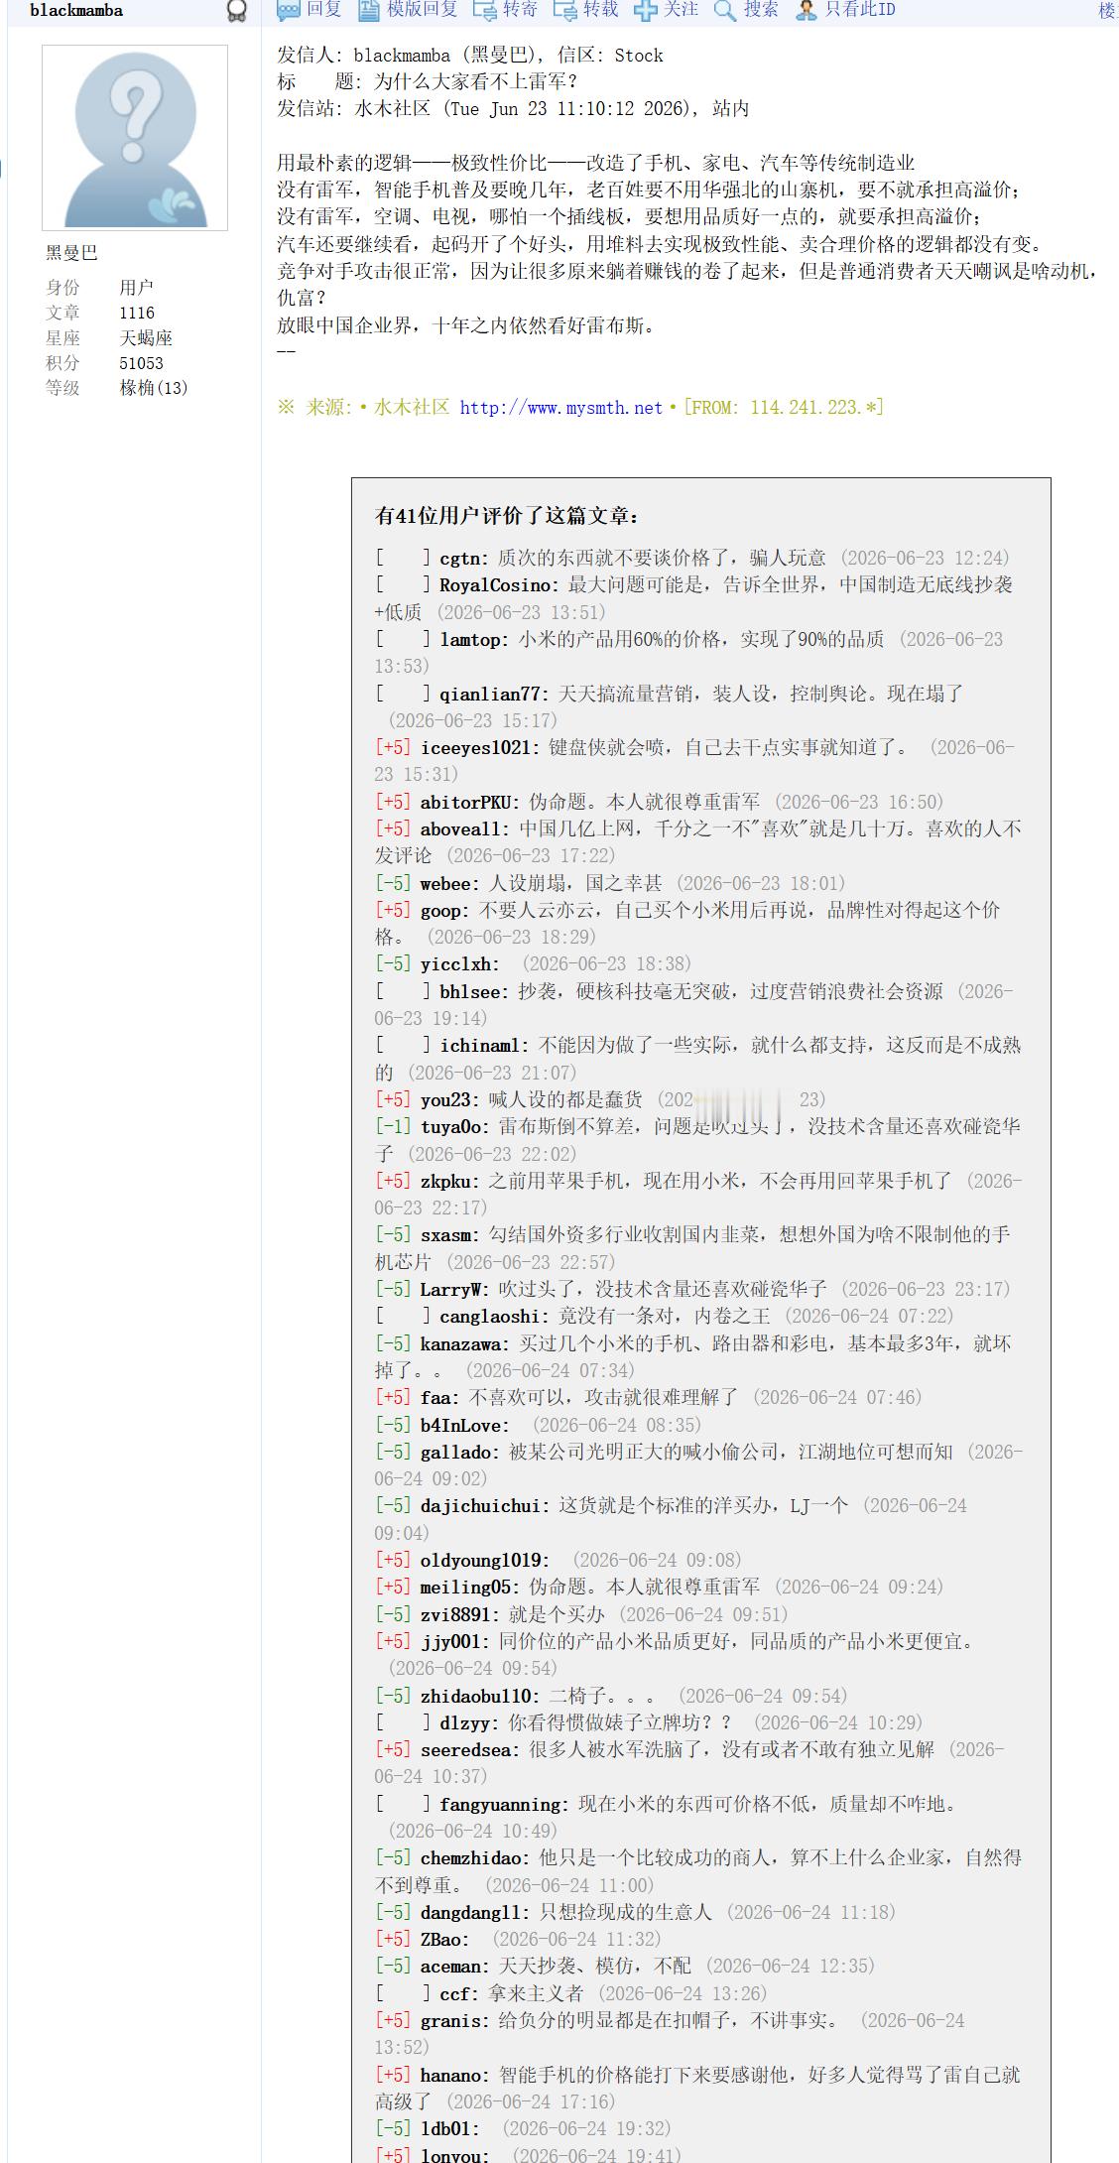Click commenter name b4InLove
This screenshot has width=1119, height=2163.
tap(461, 1426)
